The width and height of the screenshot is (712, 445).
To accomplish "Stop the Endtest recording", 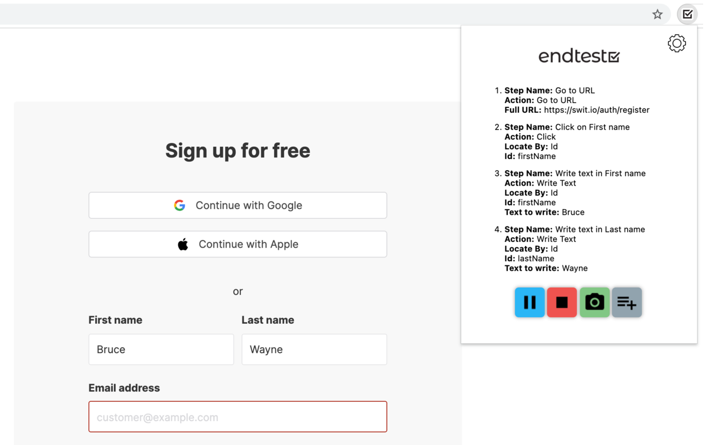I will pos(561,302).
